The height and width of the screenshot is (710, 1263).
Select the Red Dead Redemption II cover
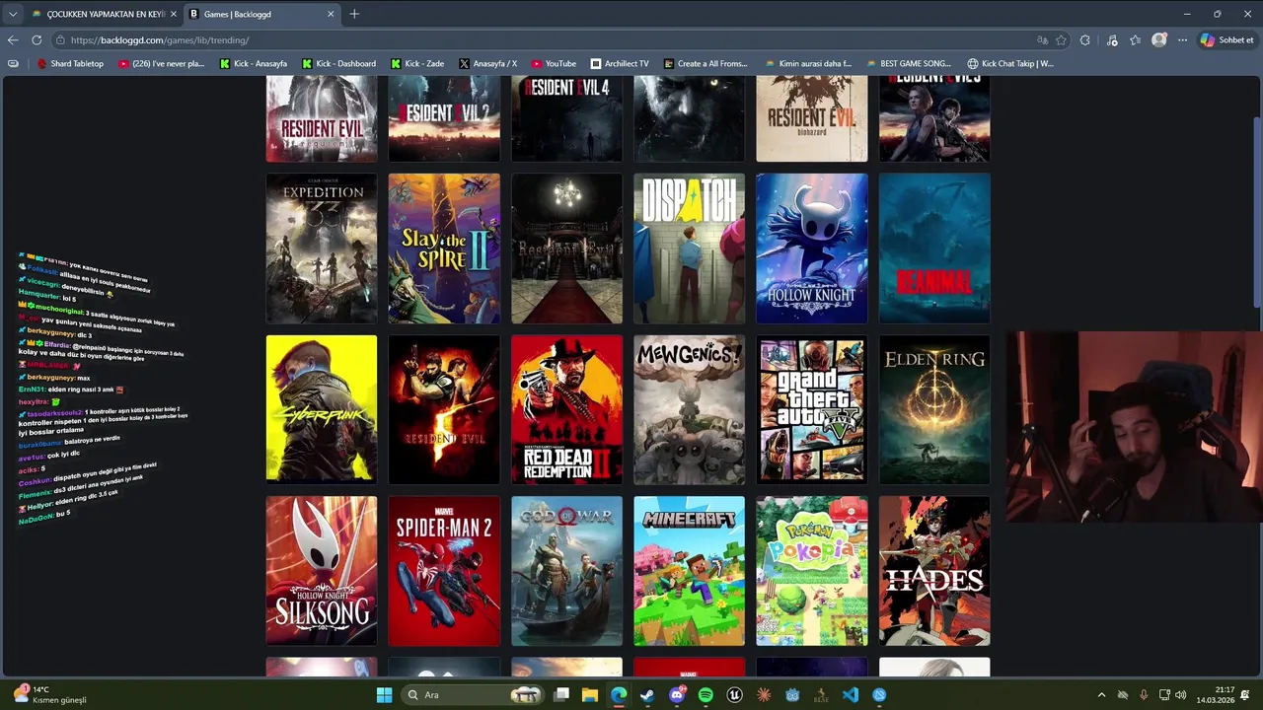pos(566,409)
